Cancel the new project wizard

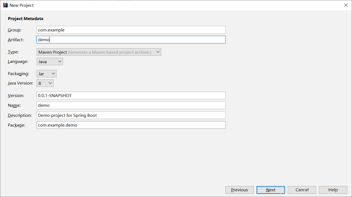click(x=302, y=190)
